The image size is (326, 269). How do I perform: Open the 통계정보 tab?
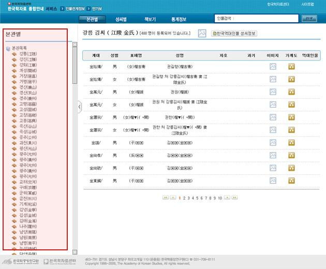click(179, 19)
